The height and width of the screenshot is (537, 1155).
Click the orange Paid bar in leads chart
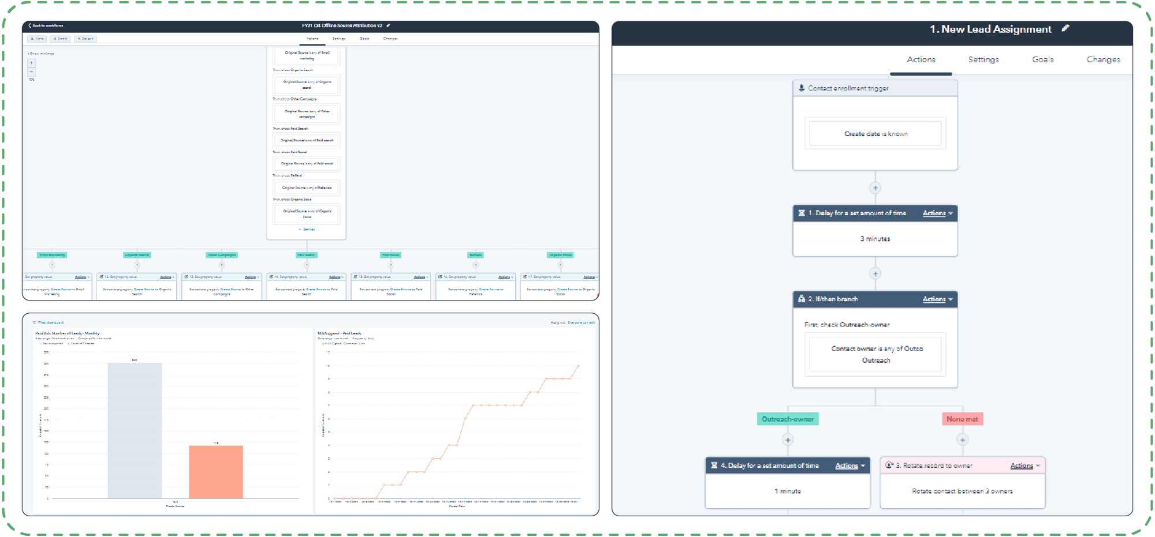tap(216, 472)
